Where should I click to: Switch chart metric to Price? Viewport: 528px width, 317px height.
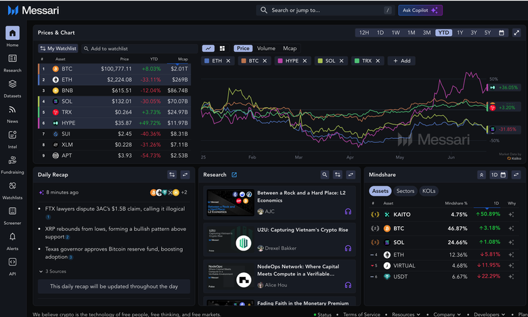(243, 49)
